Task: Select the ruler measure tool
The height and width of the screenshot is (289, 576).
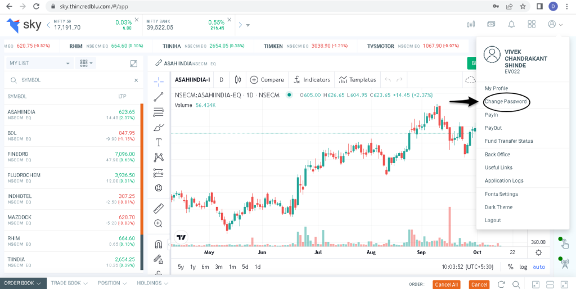Action: (x=159, y=209)
